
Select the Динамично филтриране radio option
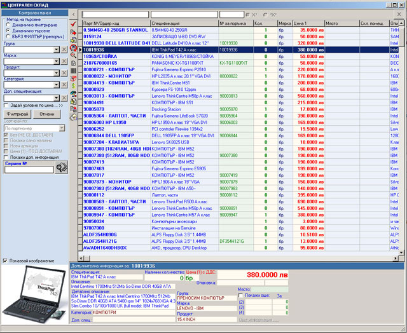[7, 25]
